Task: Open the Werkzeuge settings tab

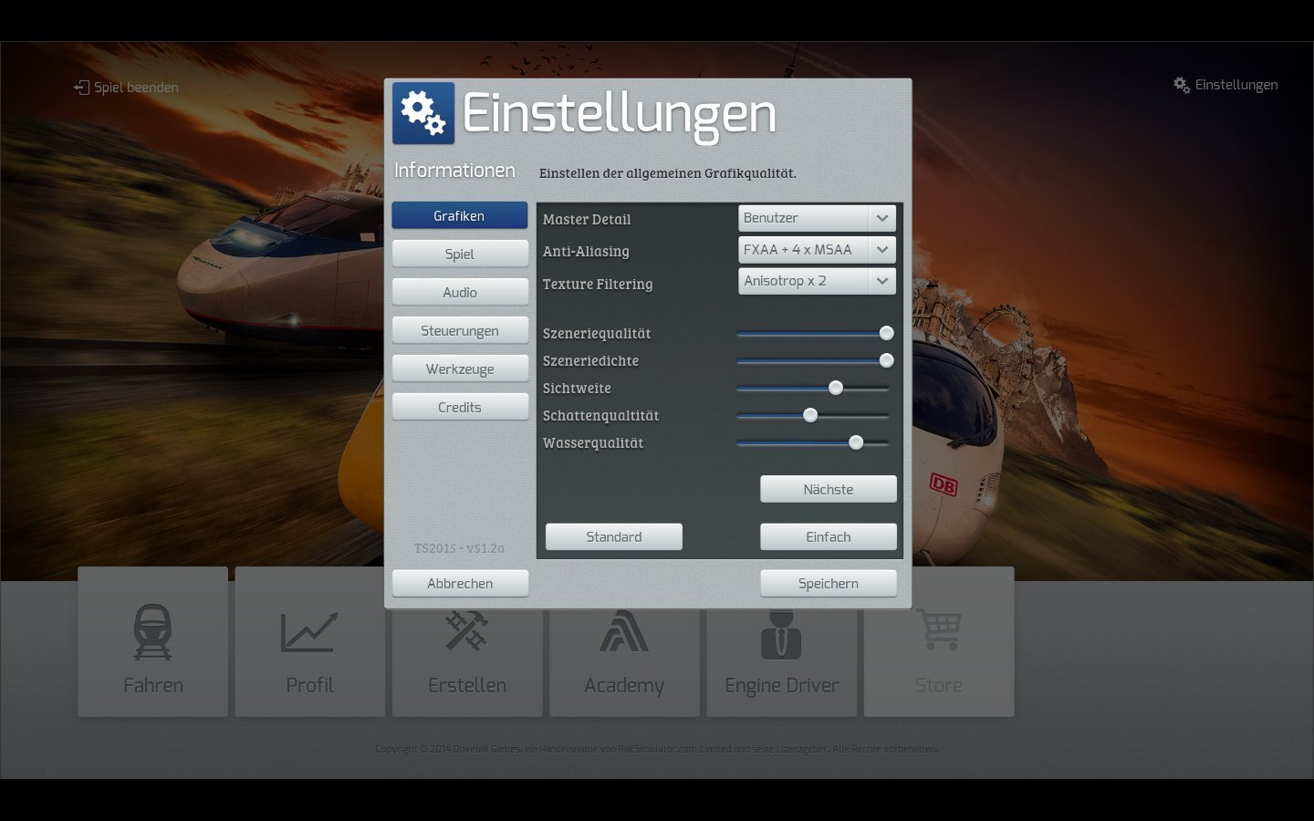Action: click(x=460, y=369)
